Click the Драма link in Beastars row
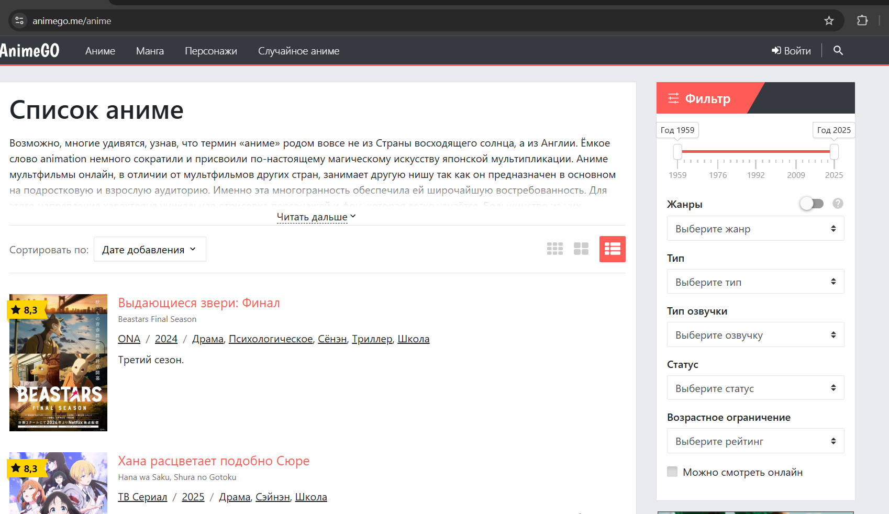889x514 pixels. pos(208,339)
